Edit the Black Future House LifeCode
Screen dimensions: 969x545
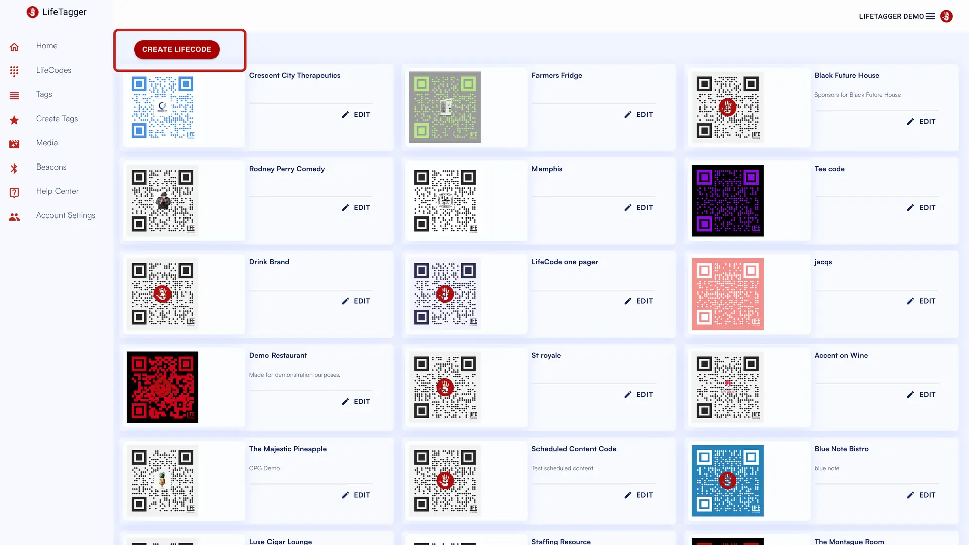point(922,121)
